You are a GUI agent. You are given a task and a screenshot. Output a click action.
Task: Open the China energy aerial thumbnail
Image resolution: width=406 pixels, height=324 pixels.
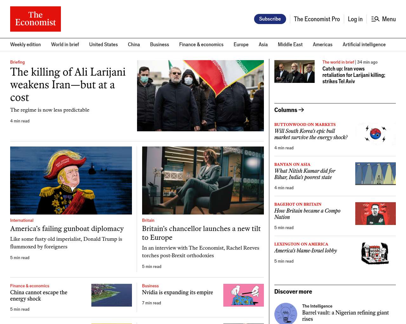pyautogui.click(x=112, y=295)
